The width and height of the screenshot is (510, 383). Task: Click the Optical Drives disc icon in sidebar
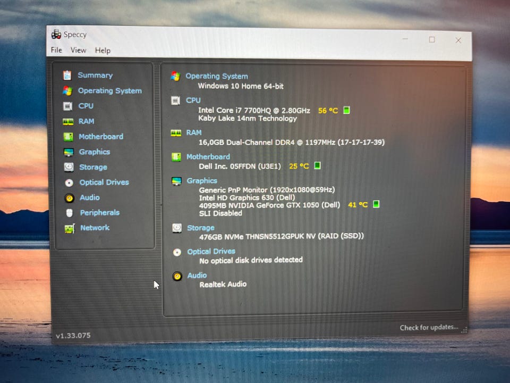click(x=69, y=182)
